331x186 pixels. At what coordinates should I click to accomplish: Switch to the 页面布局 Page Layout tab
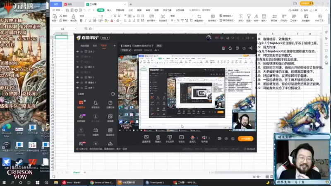point(120,10)
